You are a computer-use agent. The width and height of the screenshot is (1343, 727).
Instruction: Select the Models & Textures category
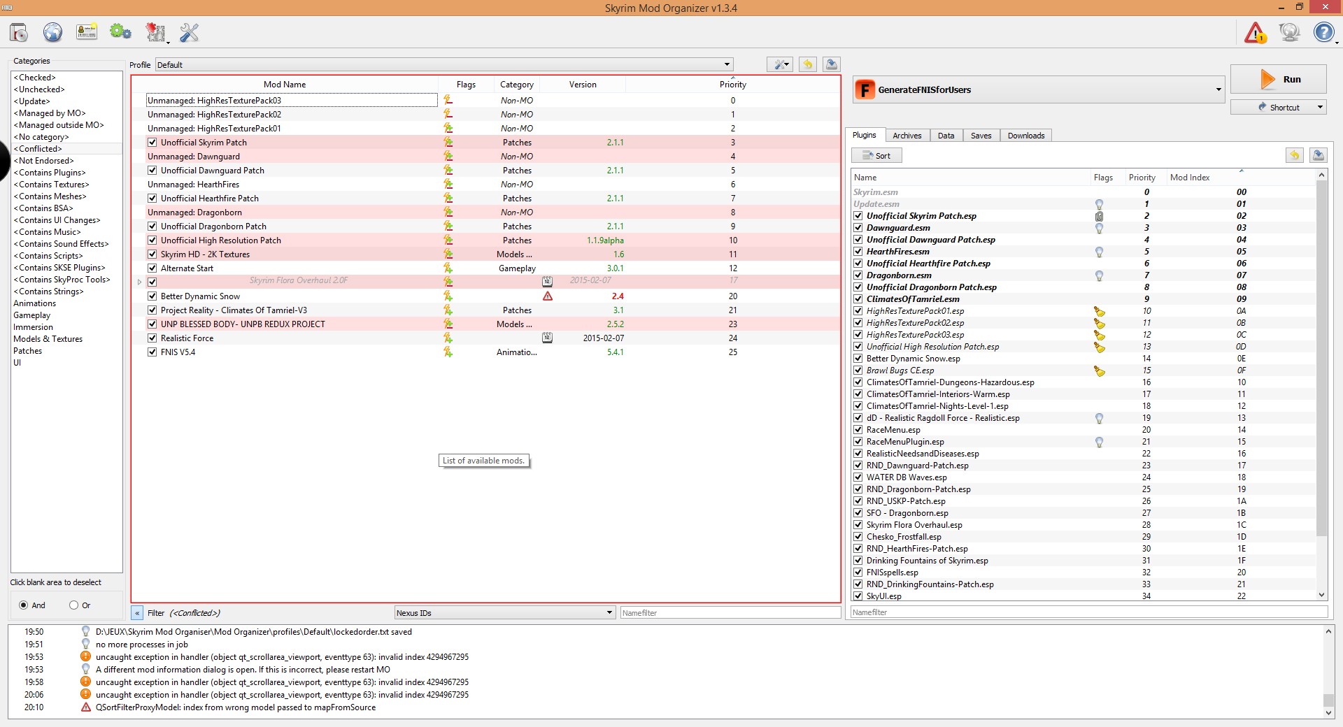click(x=66, y=339)
